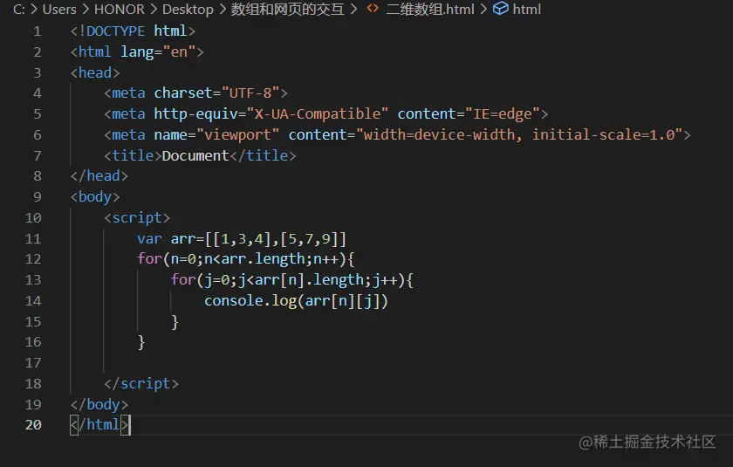Click the closing '</script>' tag
This screenshot has width=733, height=467.
(141, 384)
